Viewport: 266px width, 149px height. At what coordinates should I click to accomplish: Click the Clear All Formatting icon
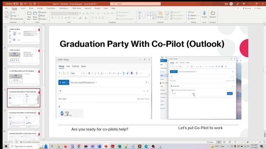tap(88, 13)
